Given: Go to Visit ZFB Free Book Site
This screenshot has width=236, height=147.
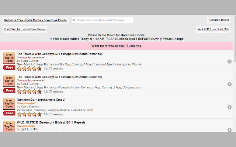Looking at the screenshot, I should pyautogui.click(x=214, y=29).
